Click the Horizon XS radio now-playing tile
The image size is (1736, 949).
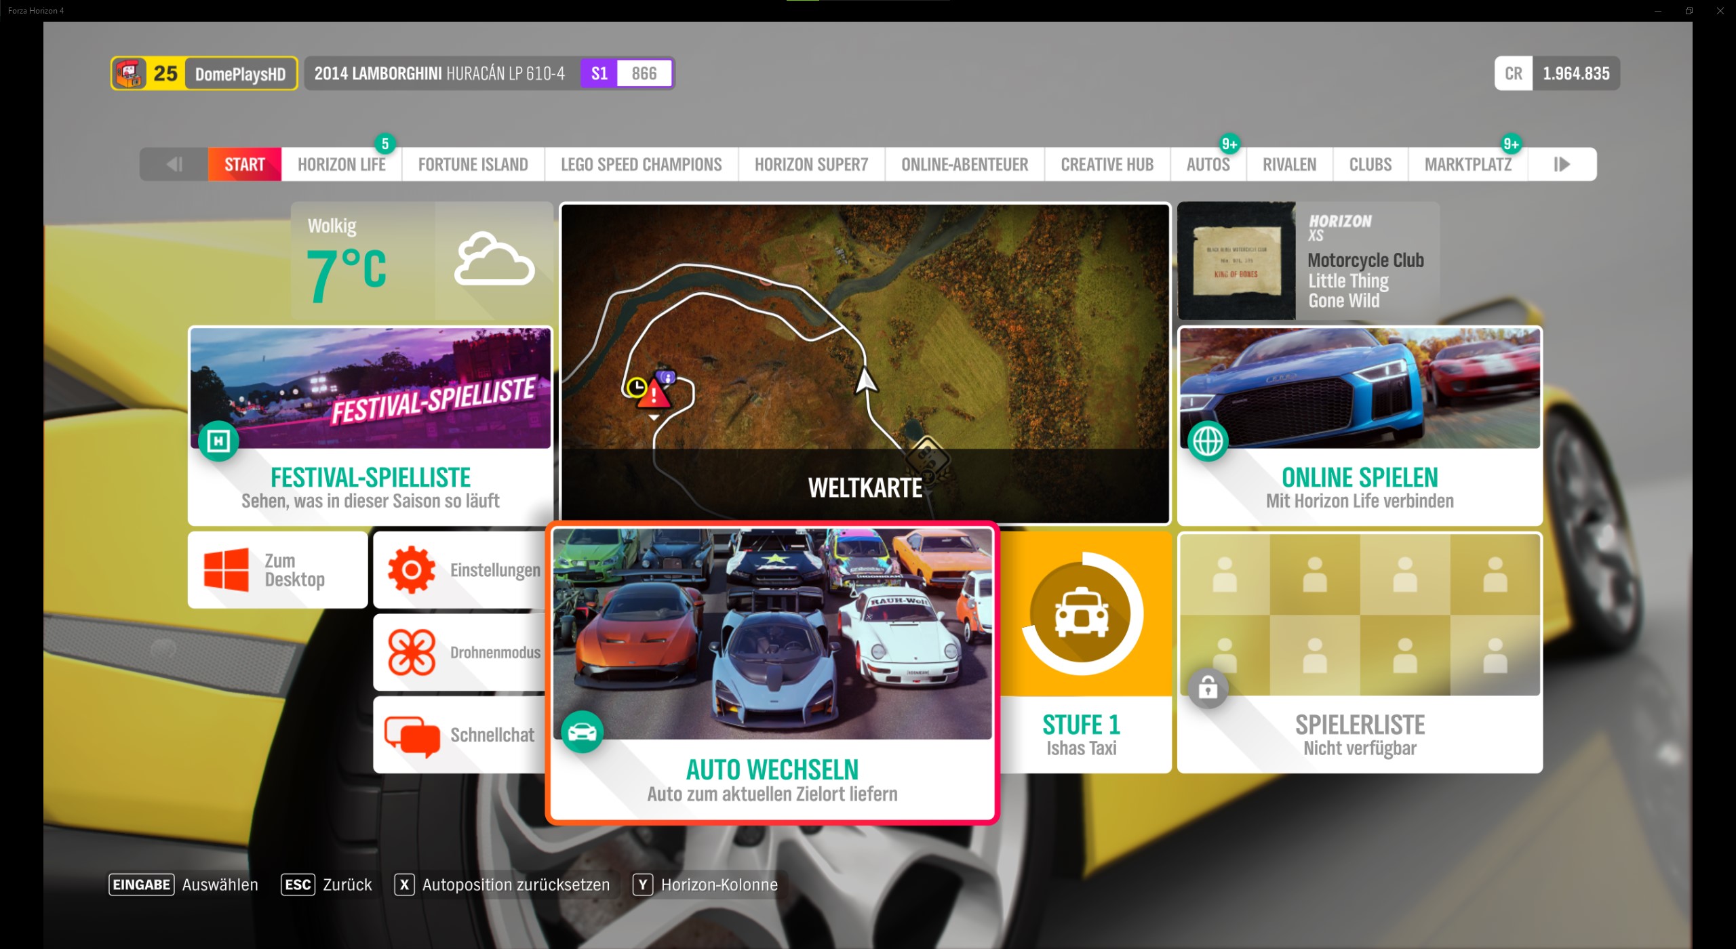pos(1308,261)
